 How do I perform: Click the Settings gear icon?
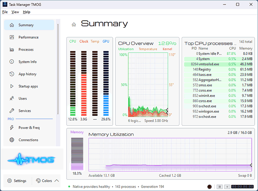point(10,181)
